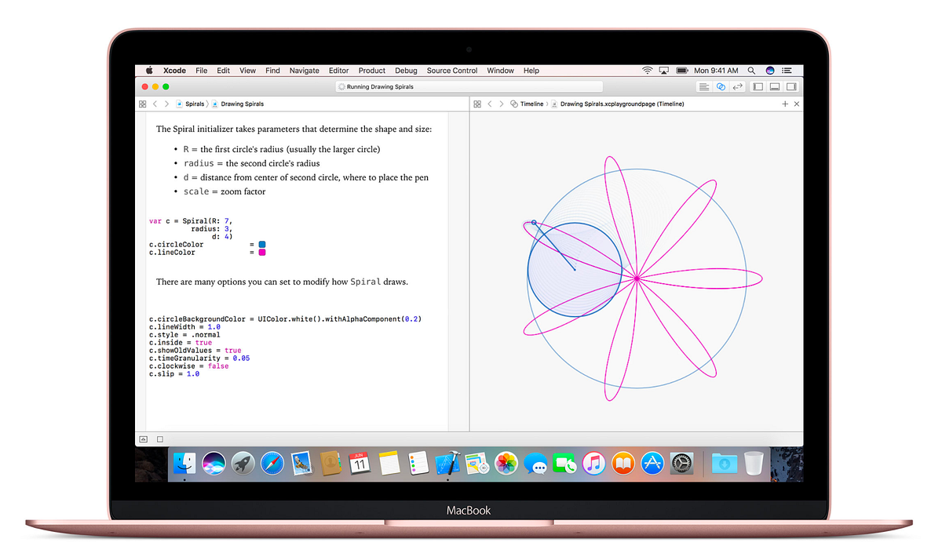The image size is (942, 557).
Task: Click the magenta lineColor color swatch
Action: tap(261, 252)
